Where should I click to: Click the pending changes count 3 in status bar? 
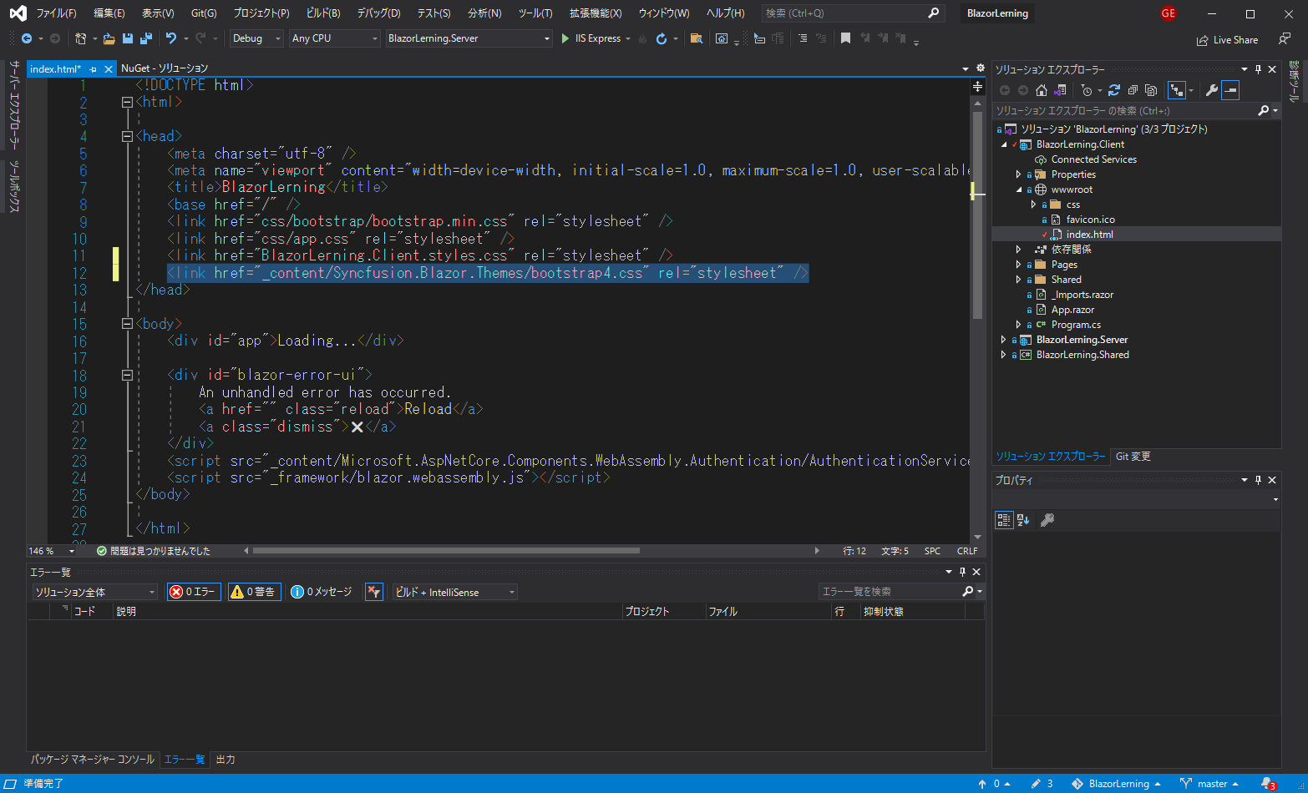1042,784
